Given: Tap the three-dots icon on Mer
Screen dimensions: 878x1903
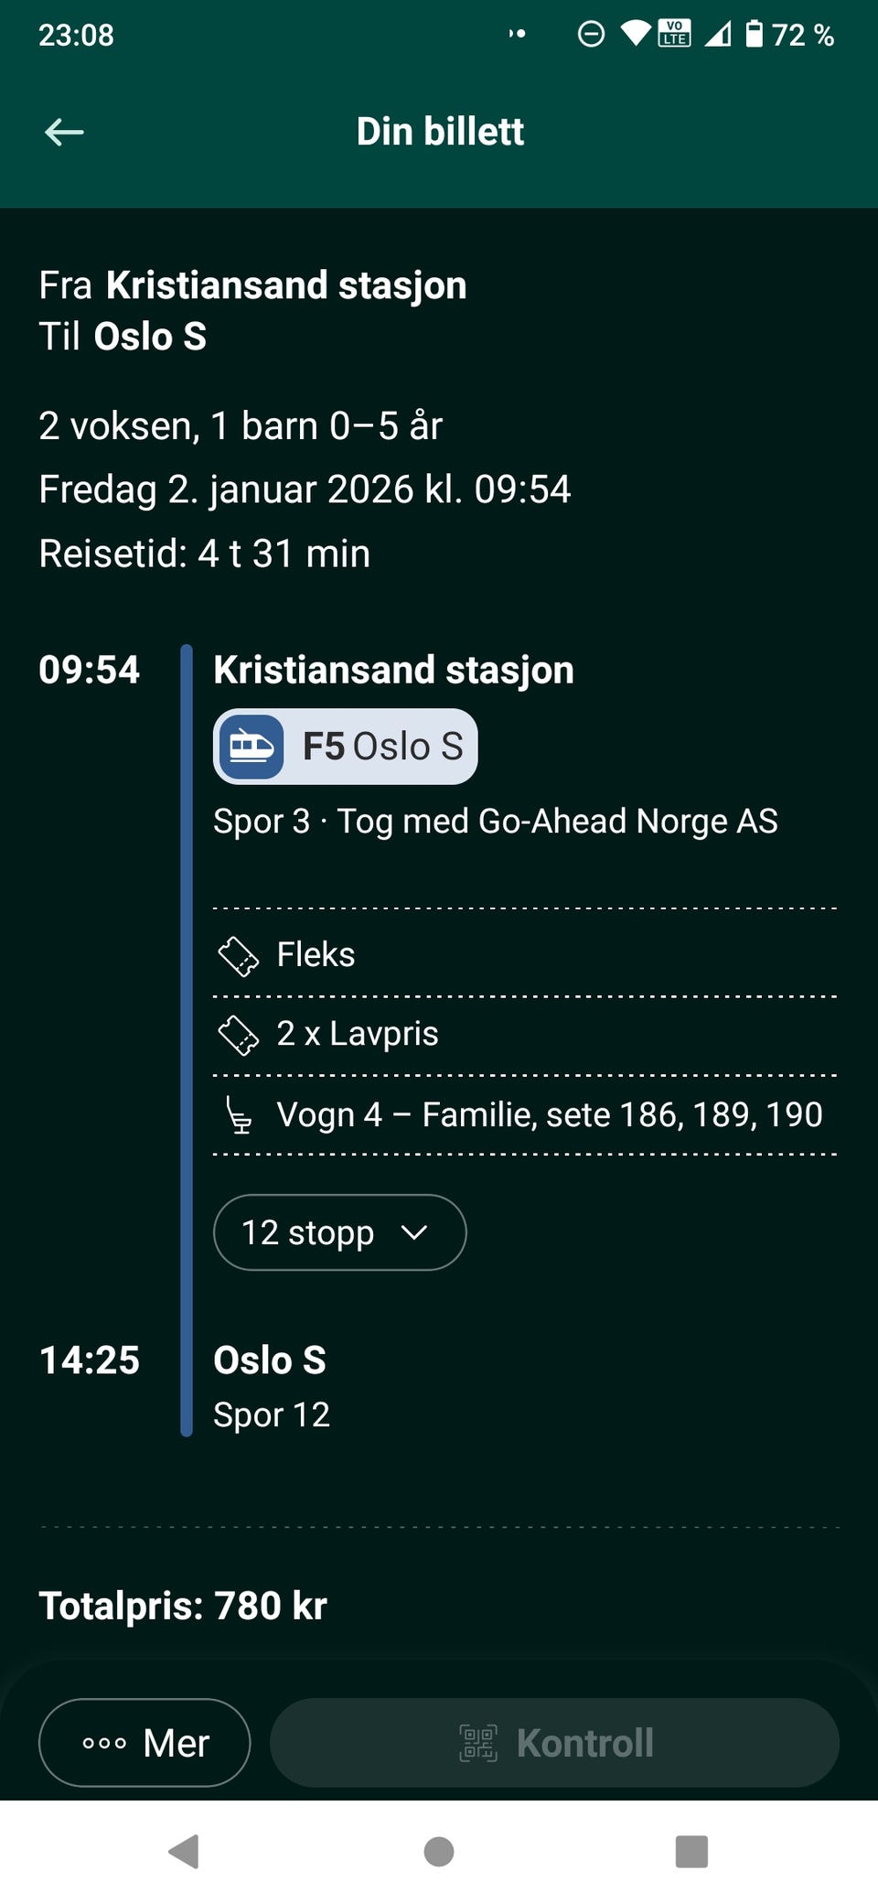Looking at the screenshot, I should coord(104,1743).
